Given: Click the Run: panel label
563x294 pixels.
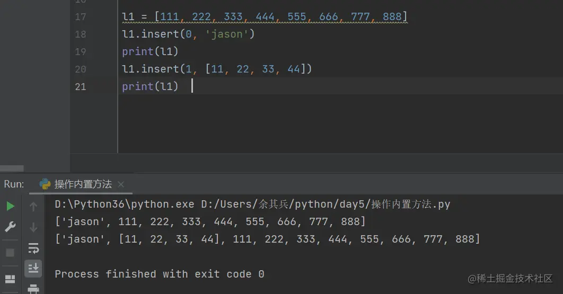Looking at the screenshot, I should [14, 184].
